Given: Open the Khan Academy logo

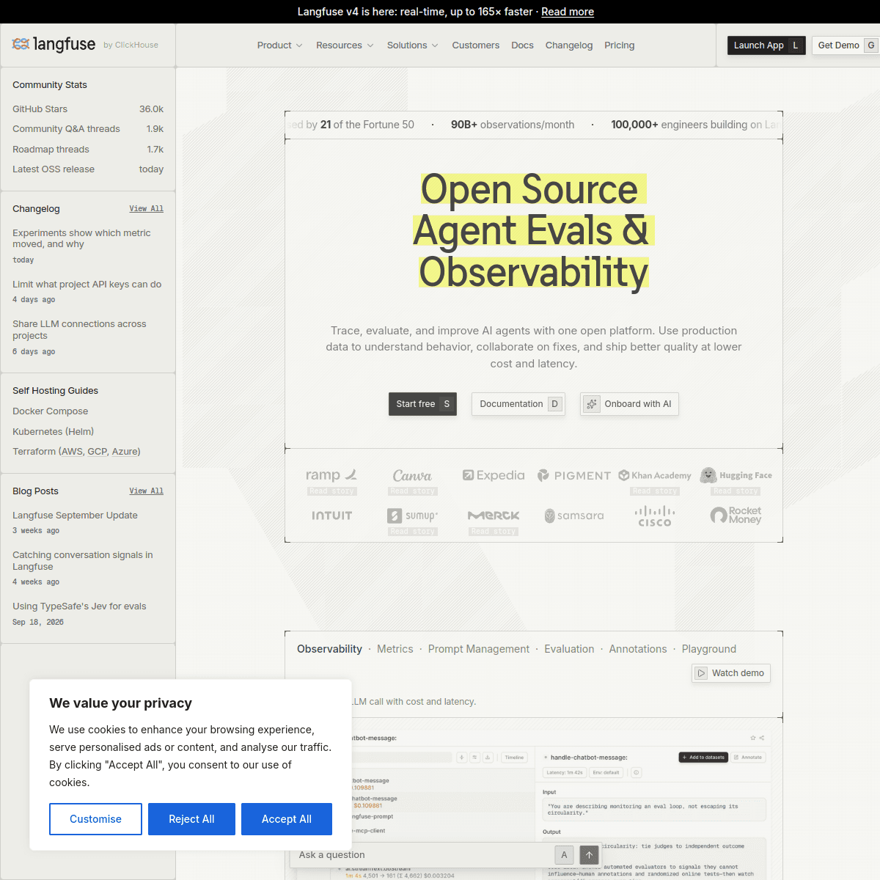Looking at the screenshot, I should pyautogui.click(x=655, y=475).
